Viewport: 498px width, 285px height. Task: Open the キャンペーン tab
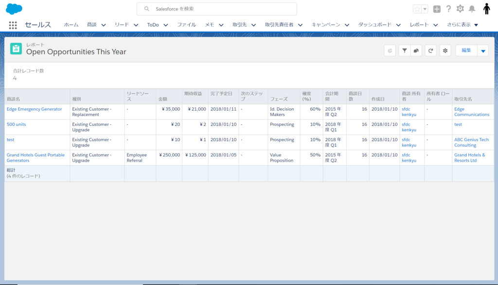(x=325, y=25)
